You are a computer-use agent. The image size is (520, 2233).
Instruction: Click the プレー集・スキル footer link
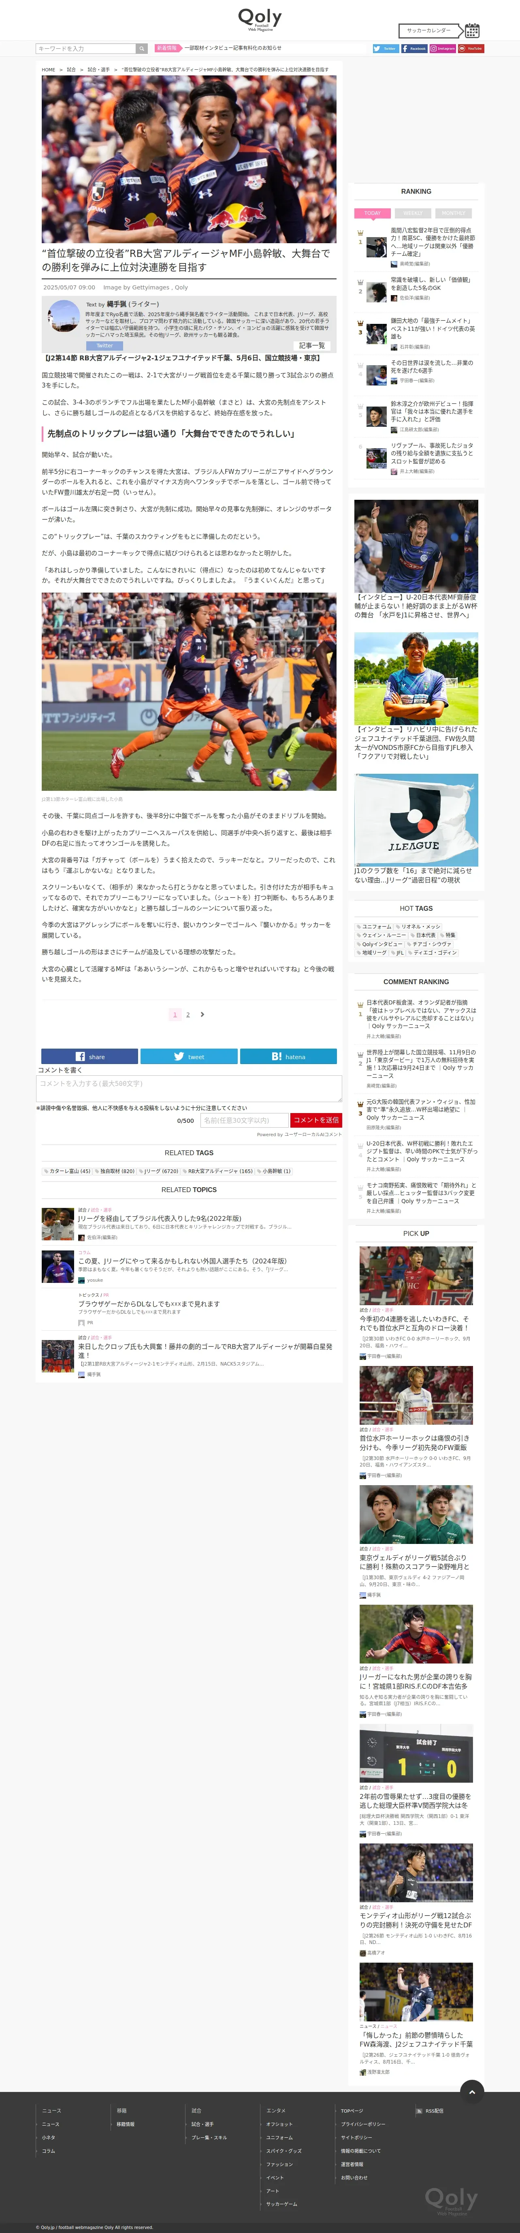[x=209, y=2138]
